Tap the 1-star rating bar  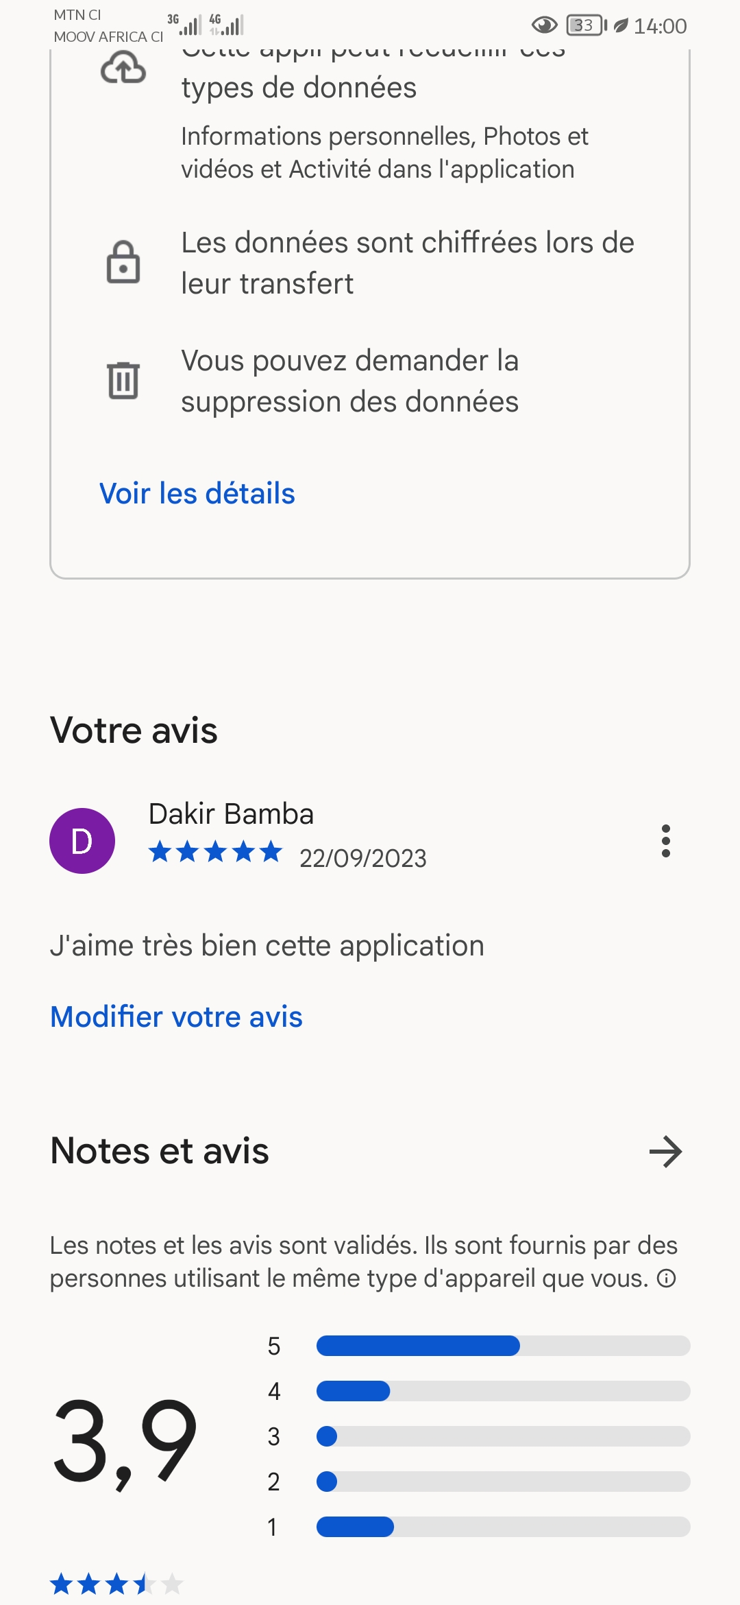pyautogui.click(x=502, y=1527)
